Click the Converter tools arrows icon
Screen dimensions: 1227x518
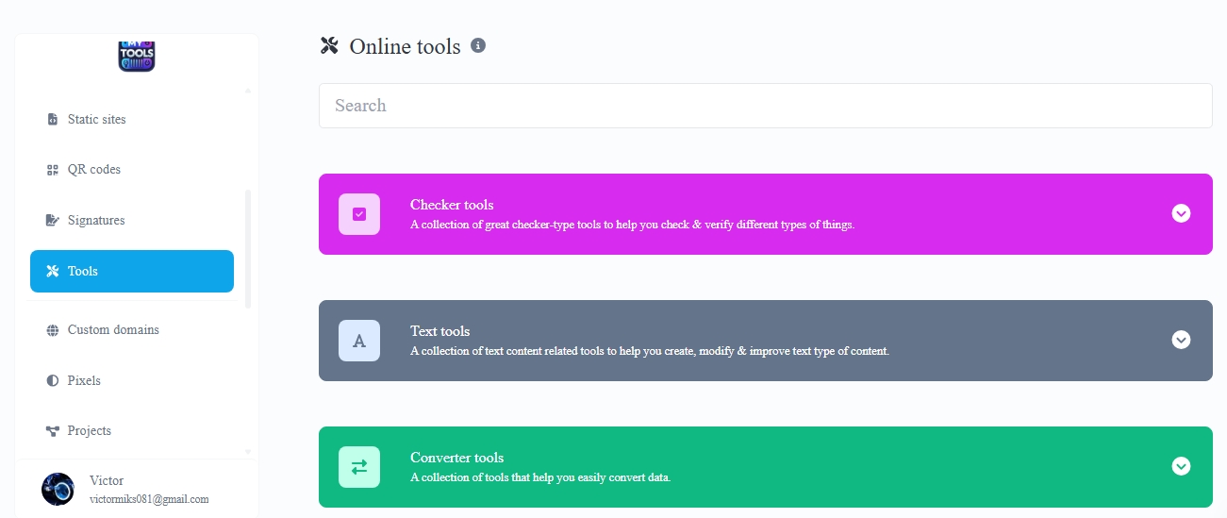click(359, 467)
